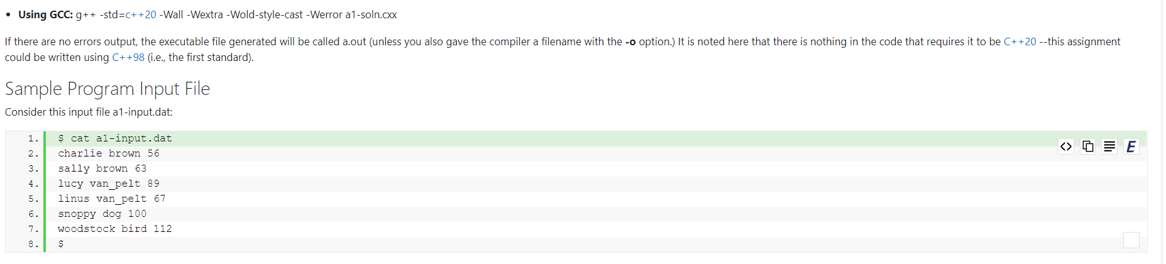Click the view source angle-brackets icon
This screenshot has width=1166, height=264.
point(1065,146)
